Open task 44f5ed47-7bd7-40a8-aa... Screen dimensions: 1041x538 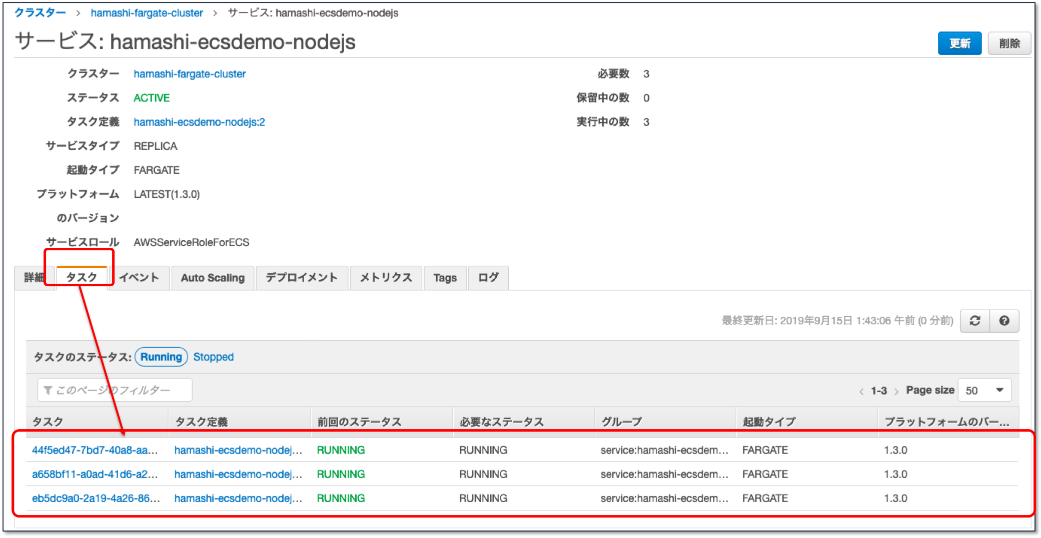pyautogui.click(x=95, y=450)
